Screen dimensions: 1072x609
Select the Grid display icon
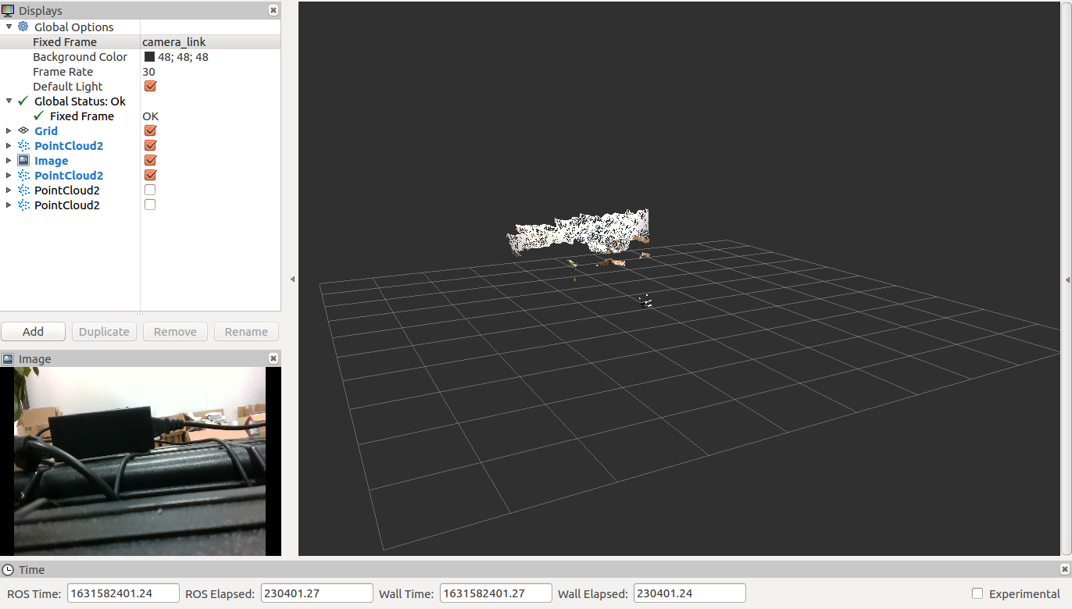pyautogui.click(x=23, y=130)
